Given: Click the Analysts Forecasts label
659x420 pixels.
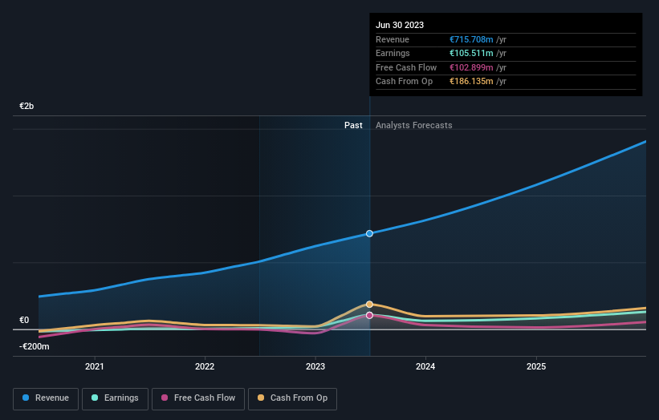Looking at the screenshot, I should (x=414, y=125).
